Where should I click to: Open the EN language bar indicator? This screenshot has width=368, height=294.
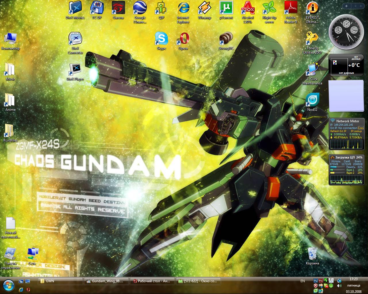pos(303,281)
